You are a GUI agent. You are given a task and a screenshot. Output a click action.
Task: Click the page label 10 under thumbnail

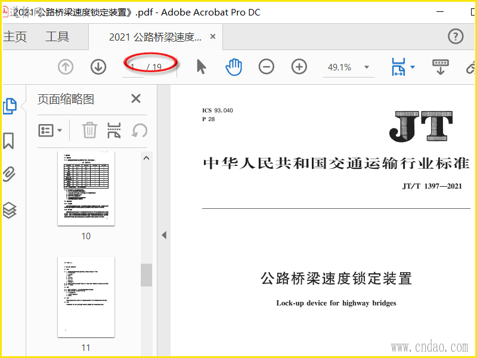coord(86,236)
